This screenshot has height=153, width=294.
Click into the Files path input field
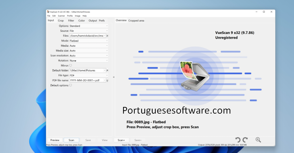tap(86, 36)
